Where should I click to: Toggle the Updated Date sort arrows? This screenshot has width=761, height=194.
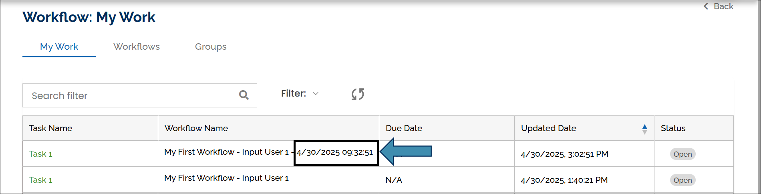(644, 129)
